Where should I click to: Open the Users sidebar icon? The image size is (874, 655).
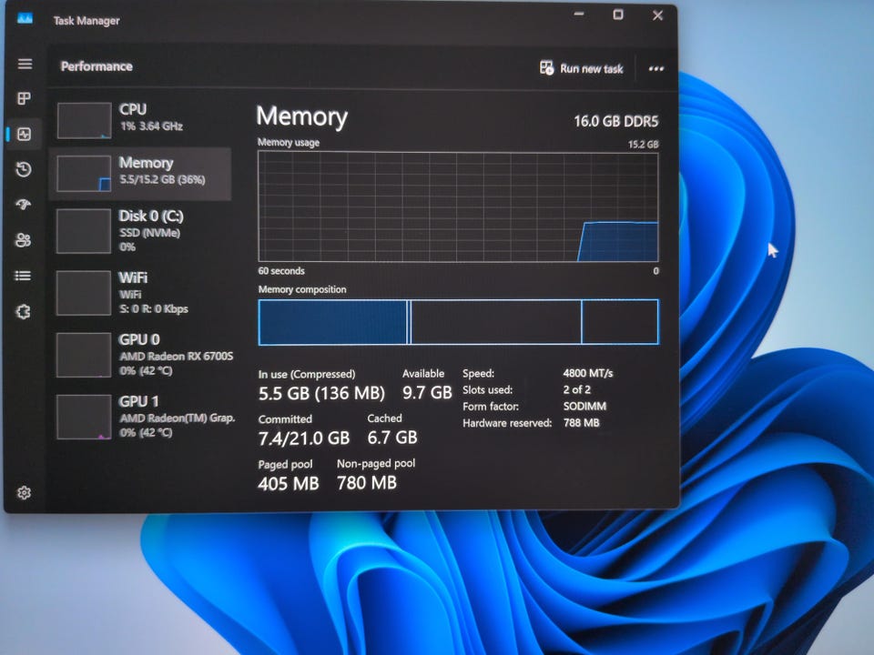point(23,240)
